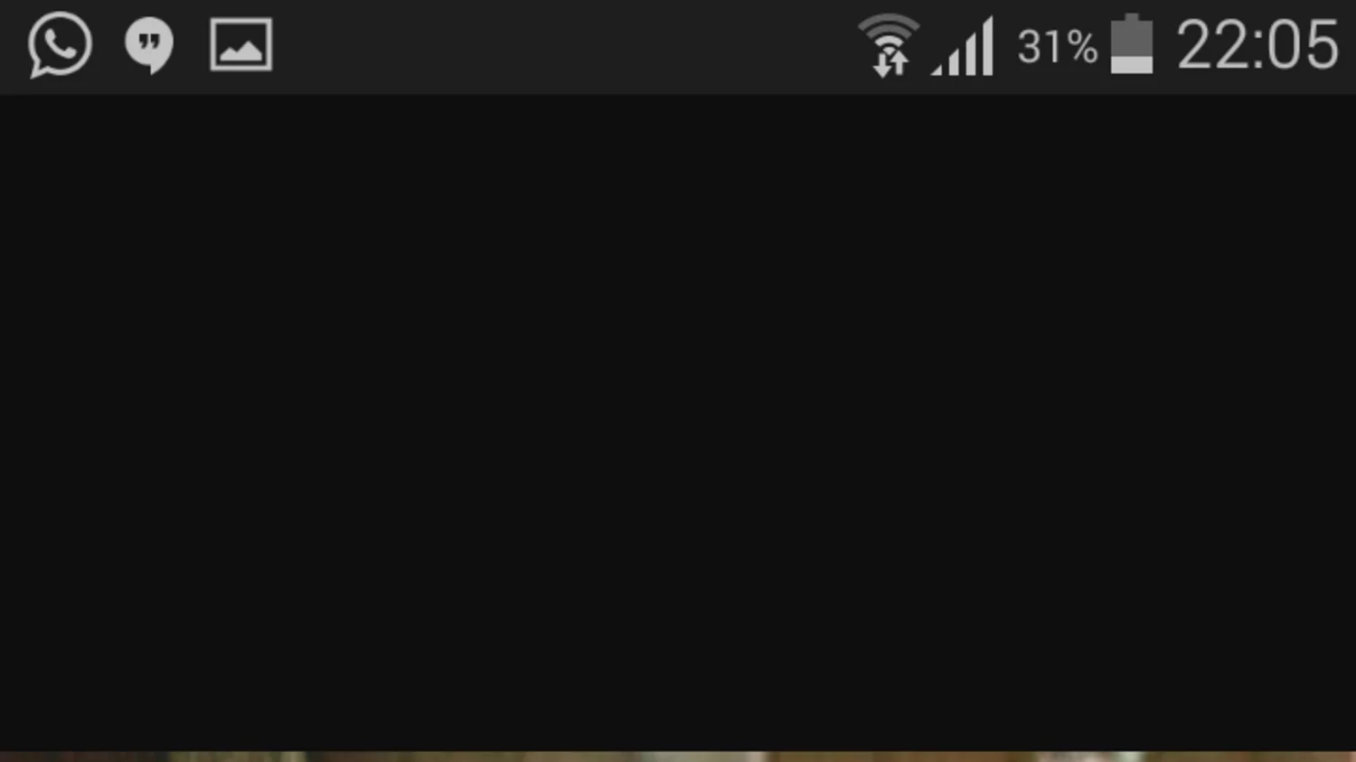Image resolution: width=1356 pixels, height=762 pixels.
Task: Tap empty status bar space before Wi-Fi
Action: [x=560, y=45]
